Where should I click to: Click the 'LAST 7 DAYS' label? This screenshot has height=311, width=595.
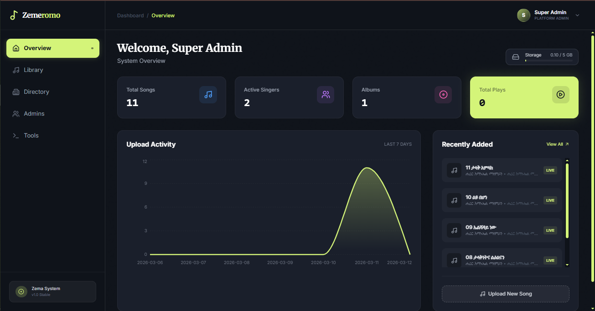398,144
